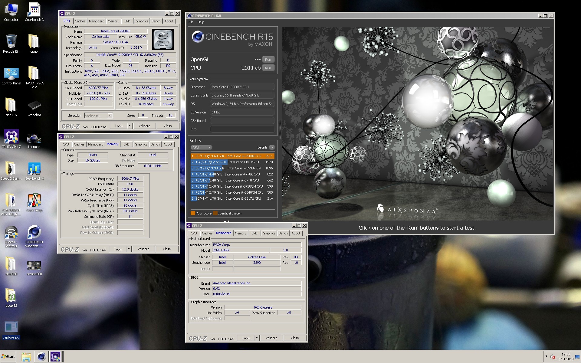Open the cineR20 folder icon

pyautogui.click(x=11, y=266)
